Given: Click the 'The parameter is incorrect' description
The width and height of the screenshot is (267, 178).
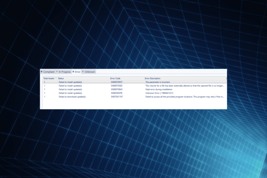Looking at the screenshot, I should (x=157, y=82).
